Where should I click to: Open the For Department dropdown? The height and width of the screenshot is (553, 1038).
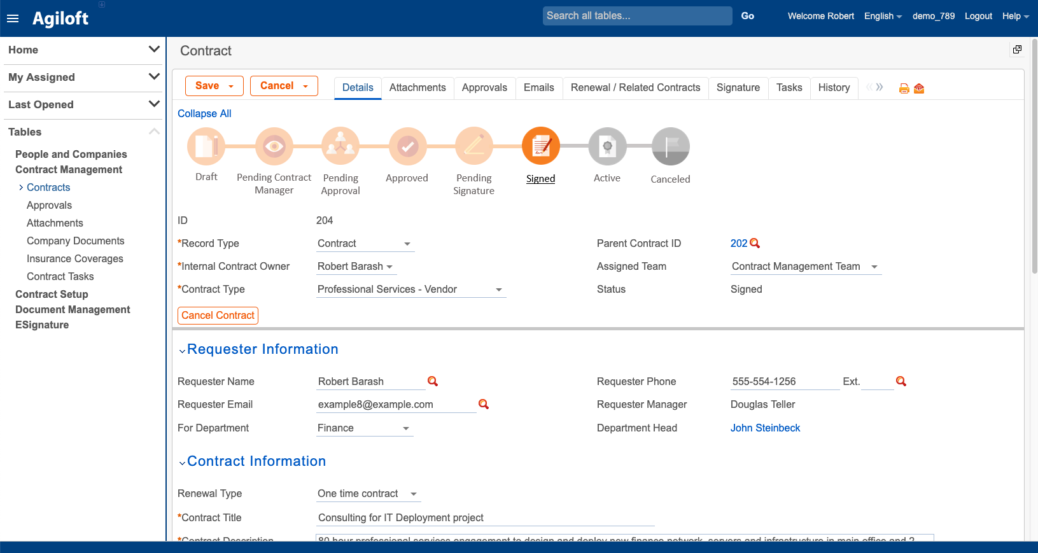tap(406, 428)
